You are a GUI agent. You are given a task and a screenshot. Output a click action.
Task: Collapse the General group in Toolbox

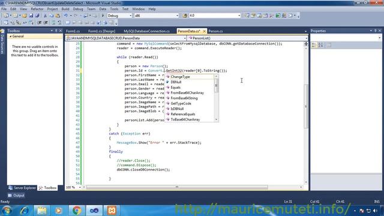(11, 36)
